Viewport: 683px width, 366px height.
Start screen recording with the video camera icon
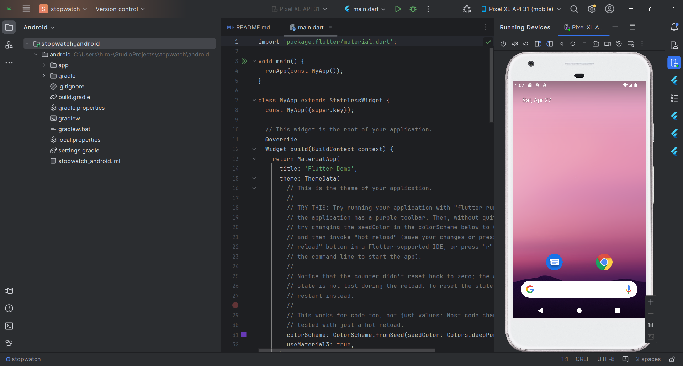(x=608, y=44)
